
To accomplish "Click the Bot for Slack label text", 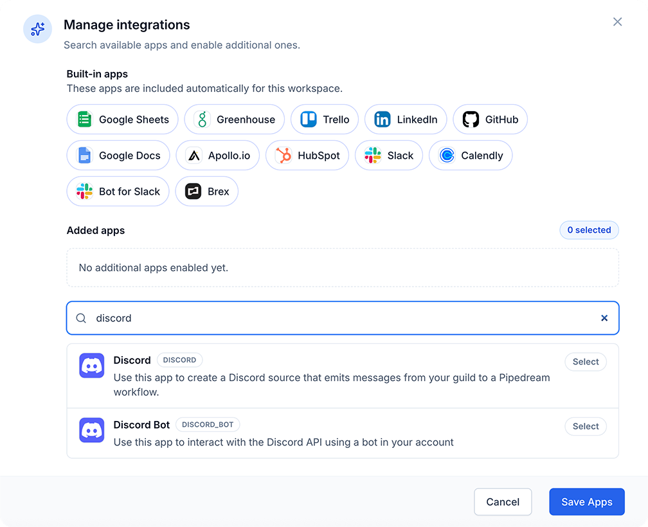I will (x=129, y=192).
